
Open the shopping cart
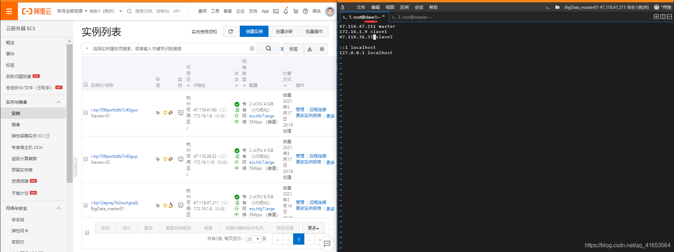296,11
